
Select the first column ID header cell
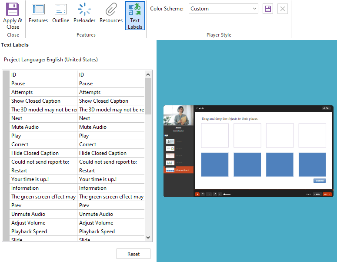tap(43, 75)
